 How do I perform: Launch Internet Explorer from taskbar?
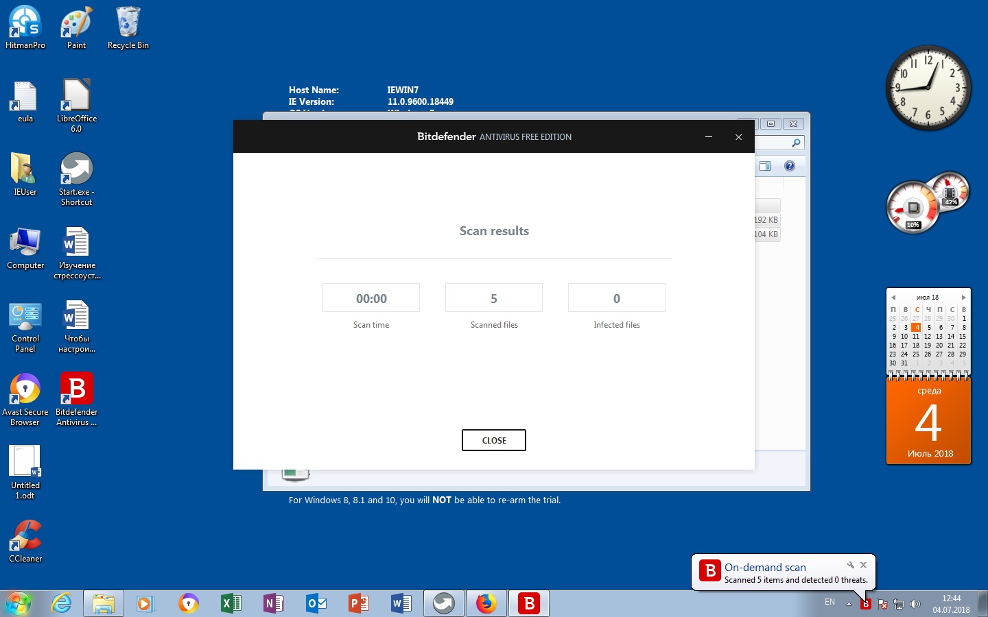tap(62, 603)
